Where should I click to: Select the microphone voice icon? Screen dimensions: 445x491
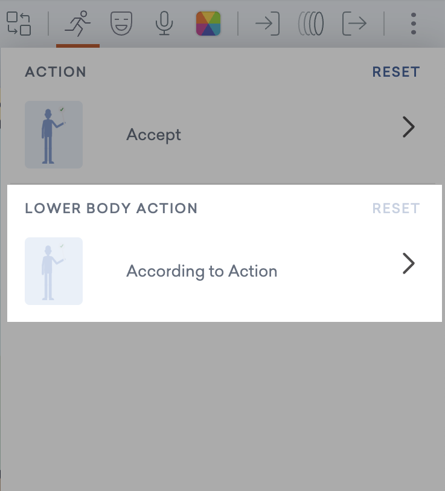click(164, 24)
